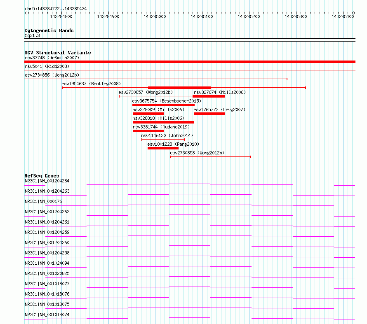The image size is (367, 324).
Task: Click ruler position 143285400
Action: point(343,16)
